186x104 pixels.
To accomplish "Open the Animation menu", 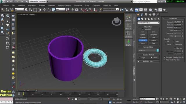I will pos(32,5).
